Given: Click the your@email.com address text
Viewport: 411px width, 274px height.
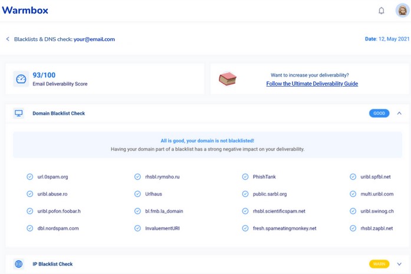Looking at the screenshot, I should (x=94, y=39).
